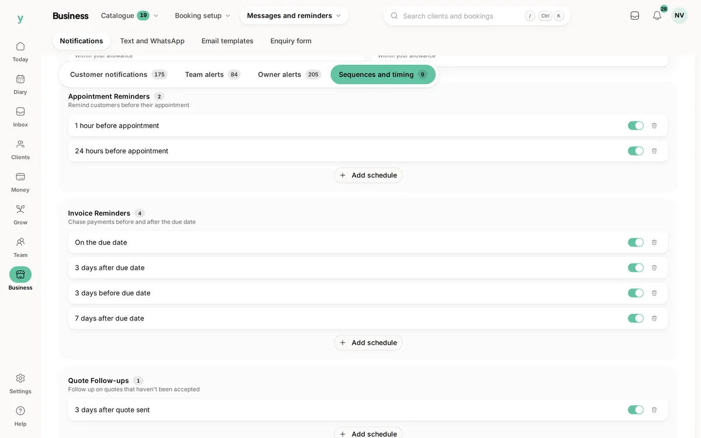The width and height of the screenshot is (701, 438).
Task: Expand the Booking setup dropdown
Action: (x=203, y=16)
